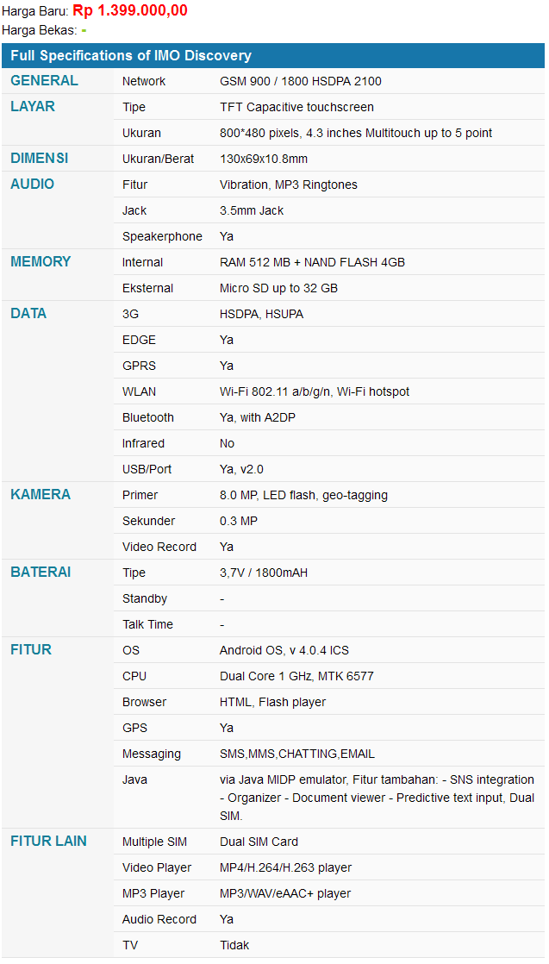Select the Wi-Fi 802.11 a/b/g/n value
The height and width of the screenshot is (964, 549).
click(x=314, y=391)
